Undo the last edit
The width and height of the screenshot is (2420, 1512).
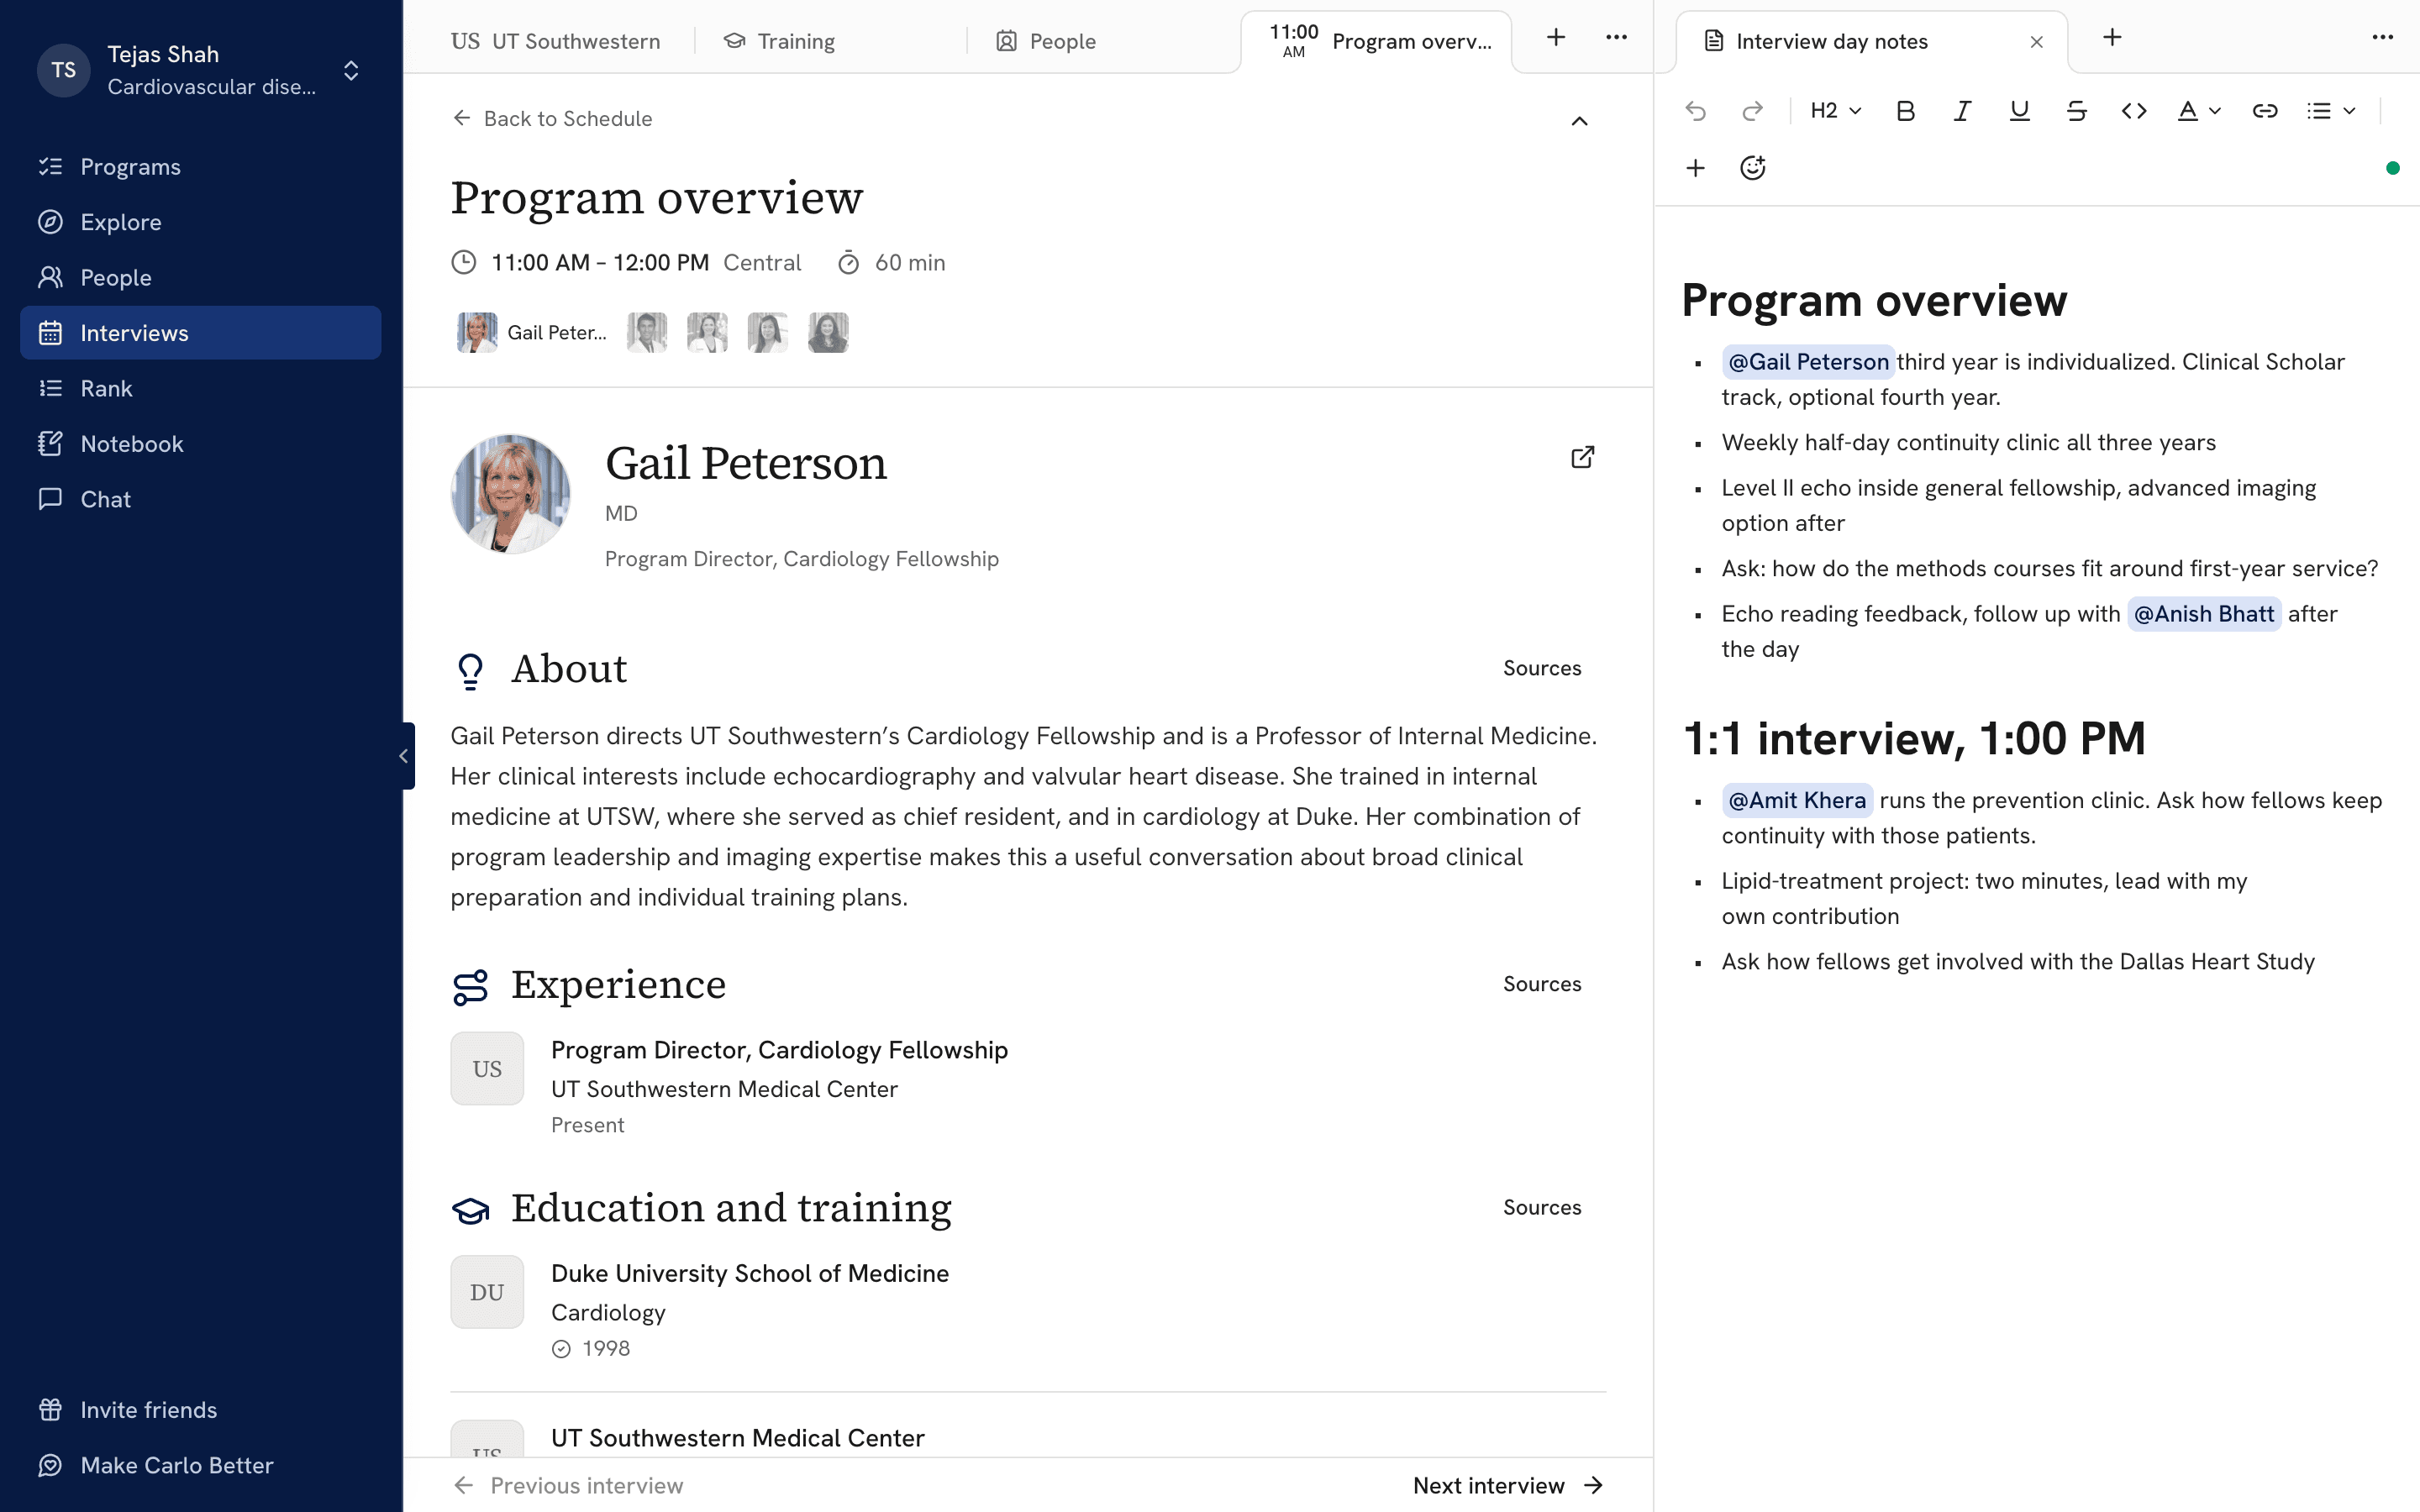pos(1695,111)
